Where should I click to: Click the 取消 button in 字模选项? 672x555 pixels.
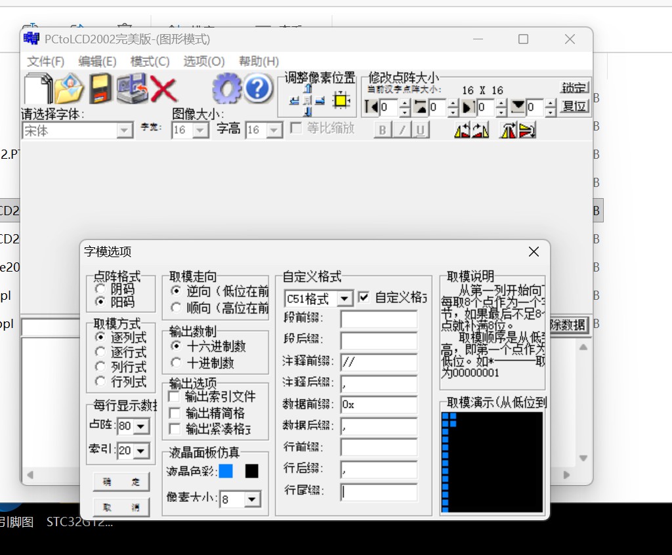coord(121,507)
